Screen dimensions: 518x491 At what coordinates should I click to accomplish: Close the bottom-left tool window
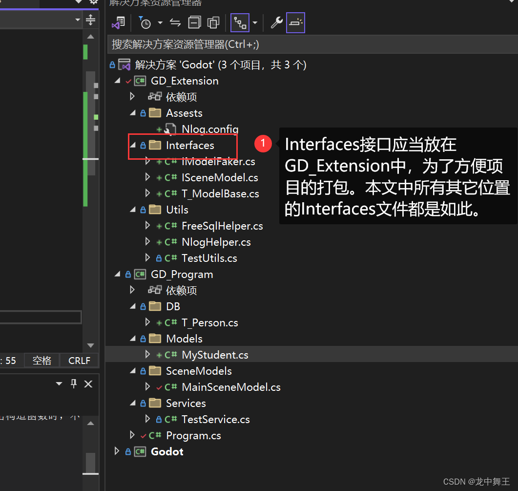point(88,384)
